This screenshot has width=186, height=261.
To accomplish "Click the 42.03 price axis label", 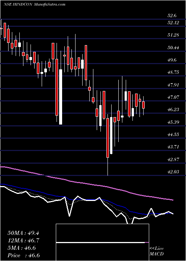I will (173, 172).
